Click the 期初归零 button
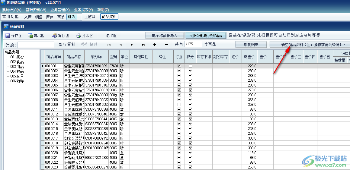 pyautogui.click(x=251, y=45)
